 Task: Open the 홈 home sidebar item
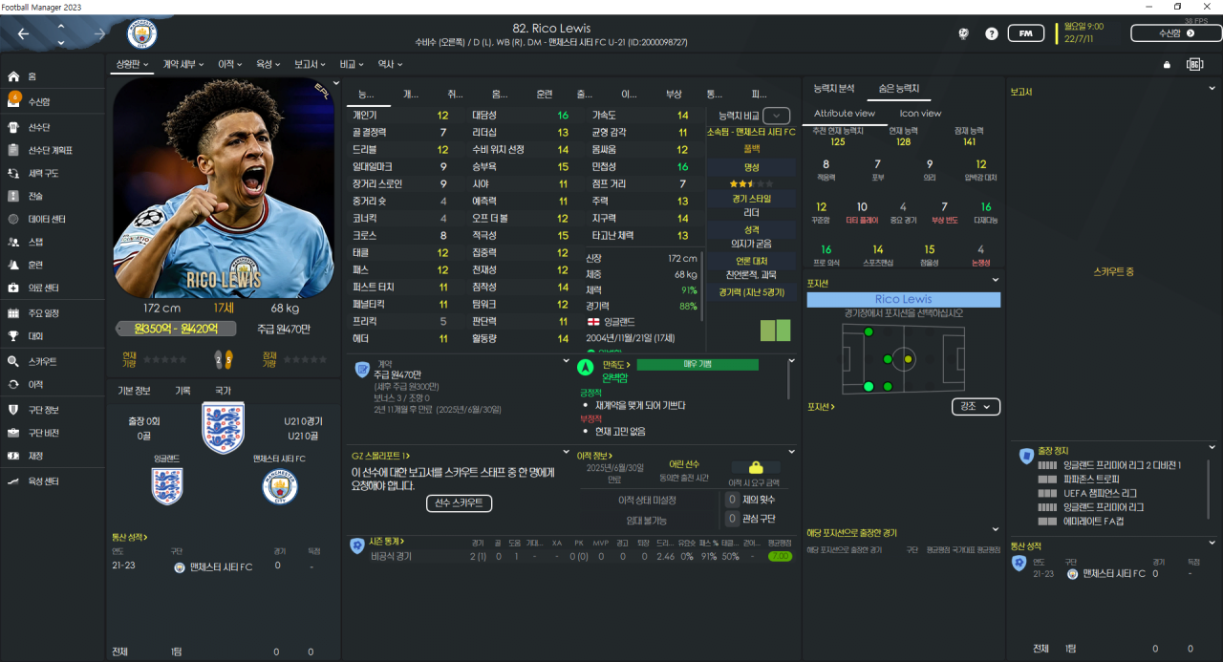(53, 76)
